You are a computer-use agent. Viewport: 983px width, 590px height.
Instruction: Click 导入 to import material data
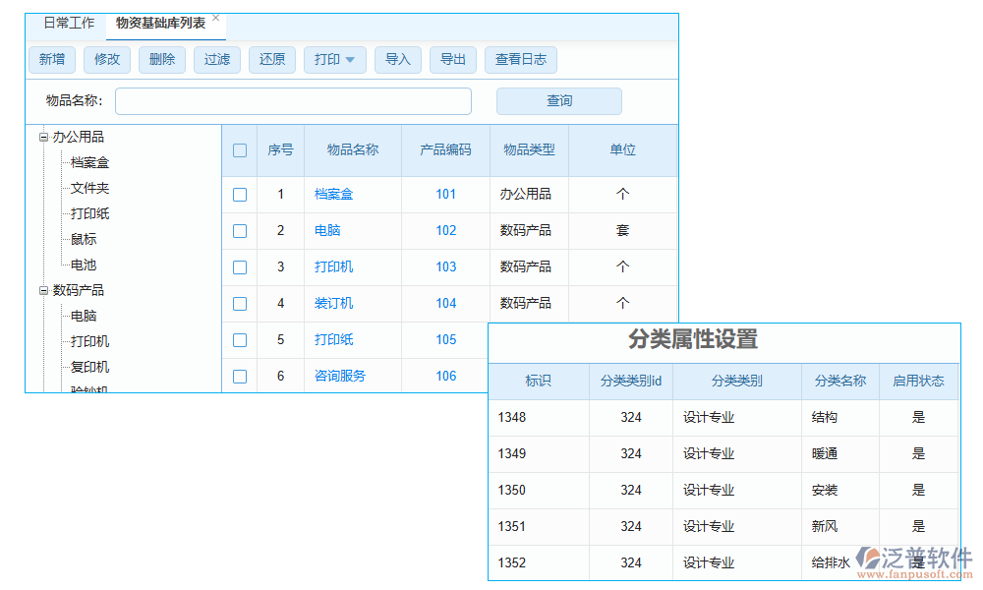tap(397, 59)
